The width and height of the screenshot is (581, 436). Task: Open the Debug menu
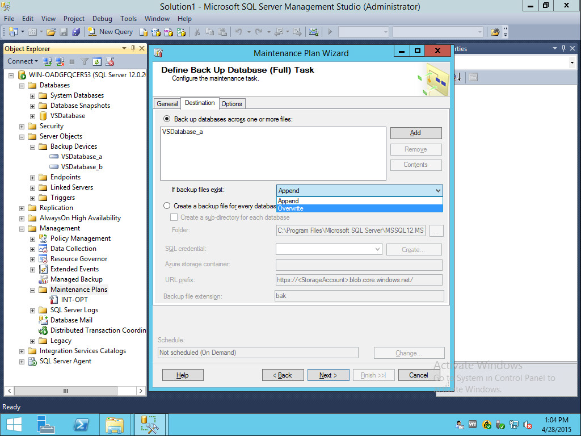point(102,19)
